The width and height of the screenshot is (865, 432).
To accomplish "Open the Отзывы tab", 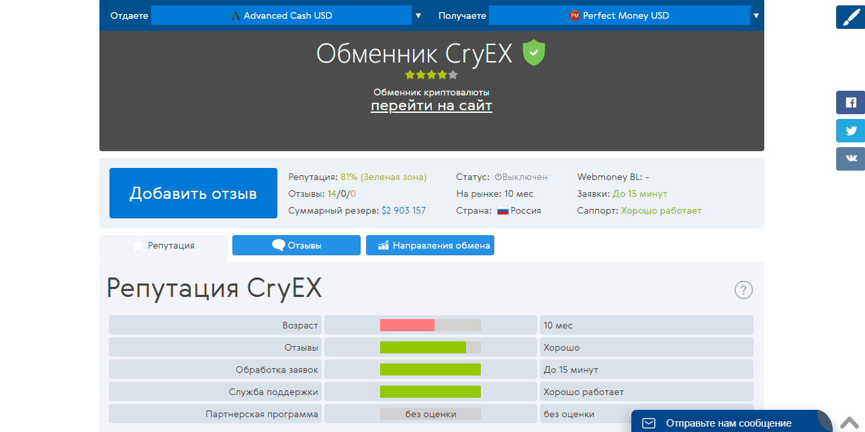I will click(296, 246).
